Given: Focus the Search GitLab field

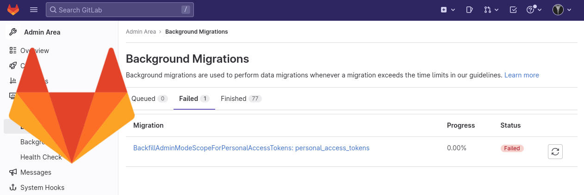Looking at the screenshot, I should click(x=120, y=10).
